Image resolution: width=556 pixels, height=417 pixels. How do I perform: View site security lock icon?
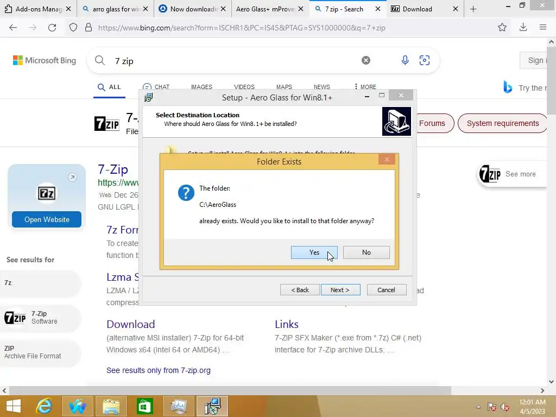coord(89,28)
